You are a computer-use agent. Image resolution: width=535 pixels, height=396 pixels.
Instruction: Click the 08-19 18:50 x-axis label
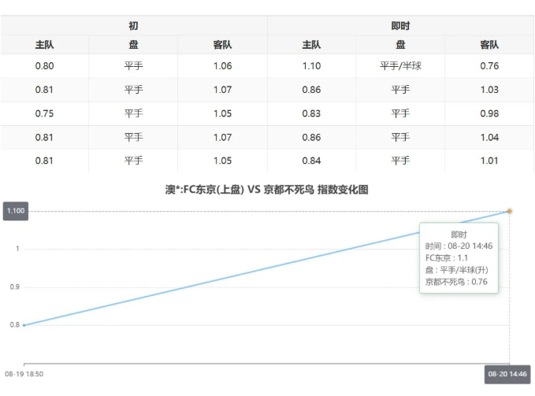24,375
